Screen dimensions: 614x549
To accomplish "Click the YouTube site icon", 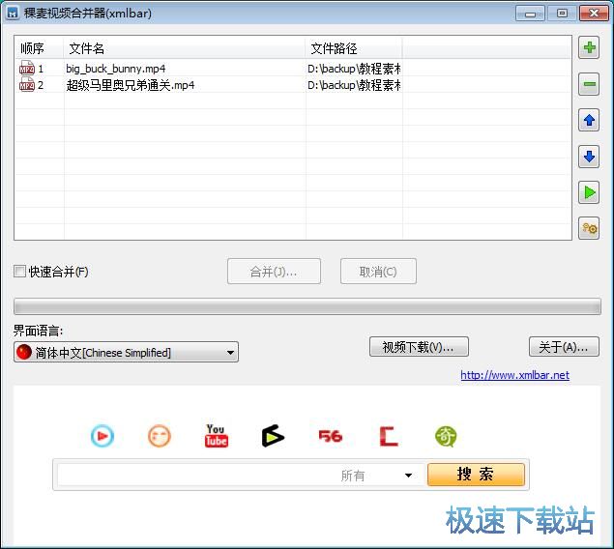I will coord(216,437).
